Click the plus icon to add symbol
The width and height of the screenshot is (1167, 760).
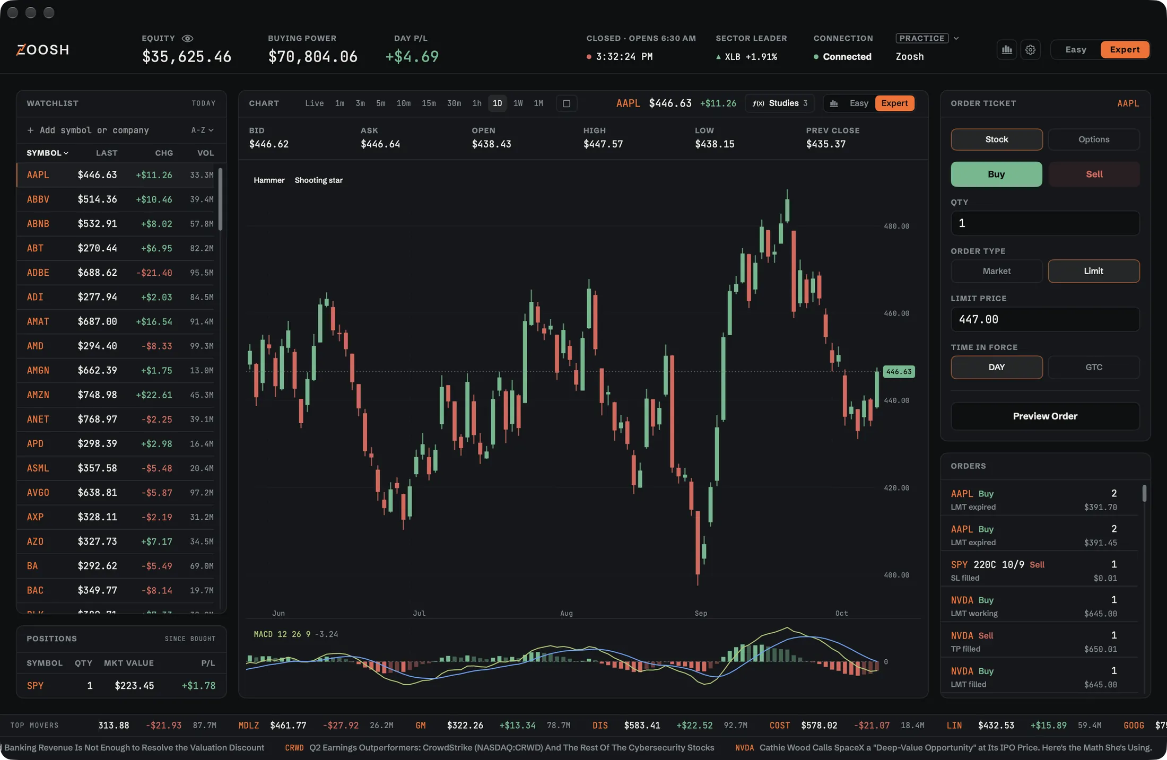click(30, 130)
